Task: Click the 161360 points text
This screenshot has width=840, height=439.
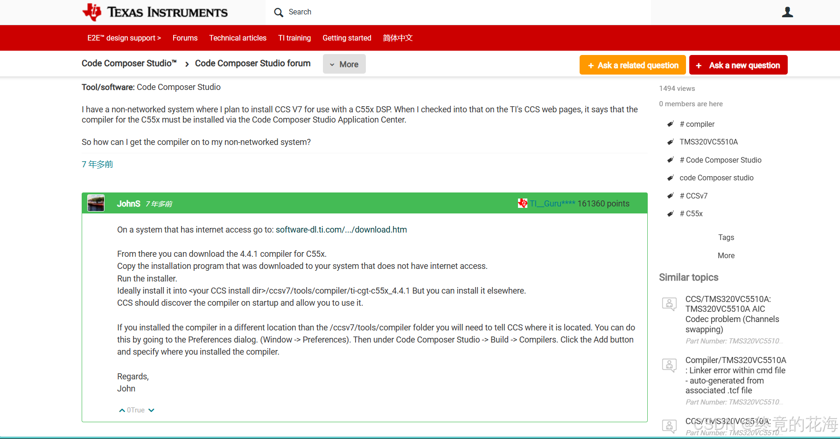Action: click(x=603, y=204)
